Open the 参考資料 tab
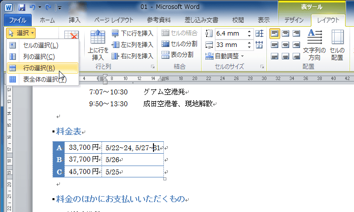Viewport: 354px width, 212px height. coord(159,20)
